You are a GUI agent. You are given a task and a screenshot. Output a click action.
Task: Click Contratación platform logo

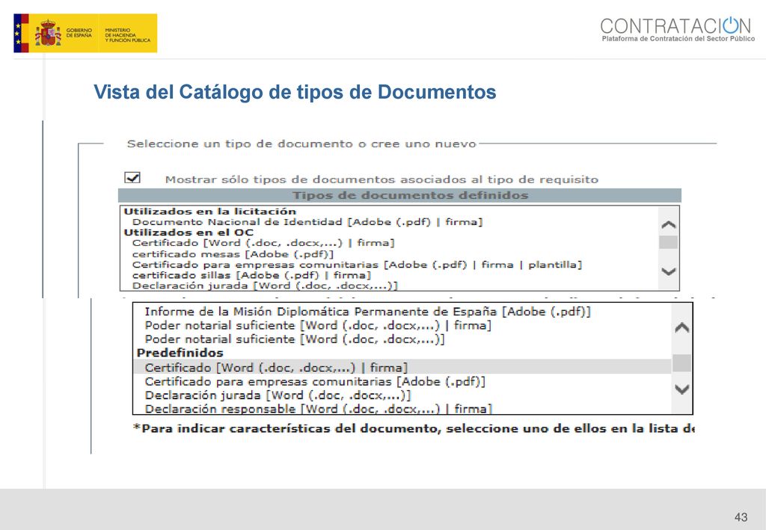(x=678, y=29)
